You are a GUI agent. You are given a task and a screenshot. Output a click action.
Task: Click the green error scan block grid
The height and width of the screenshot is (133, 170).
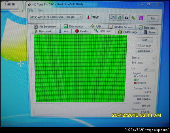click(80, 68)
